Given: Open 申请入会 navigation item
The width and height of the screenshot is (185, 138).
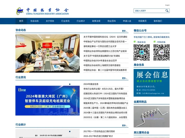Looking at the screenshot, I should tap(127, 21).
